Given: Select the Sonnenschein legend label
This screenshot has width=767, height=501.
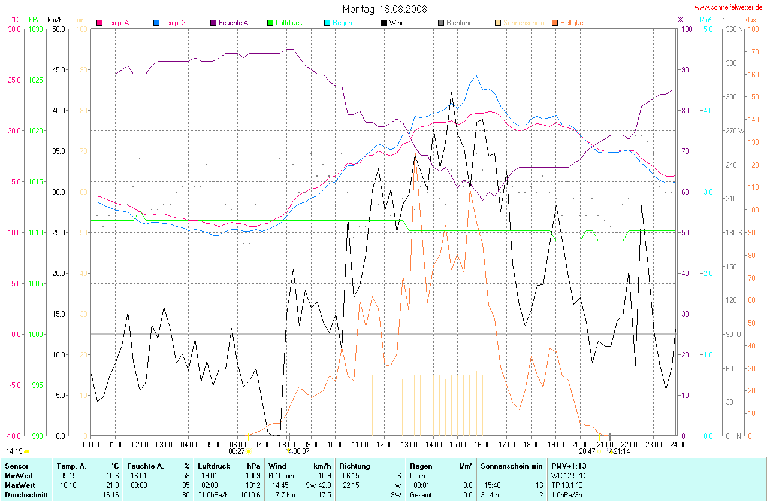Looking at the screenshot, I should (524, 23).
